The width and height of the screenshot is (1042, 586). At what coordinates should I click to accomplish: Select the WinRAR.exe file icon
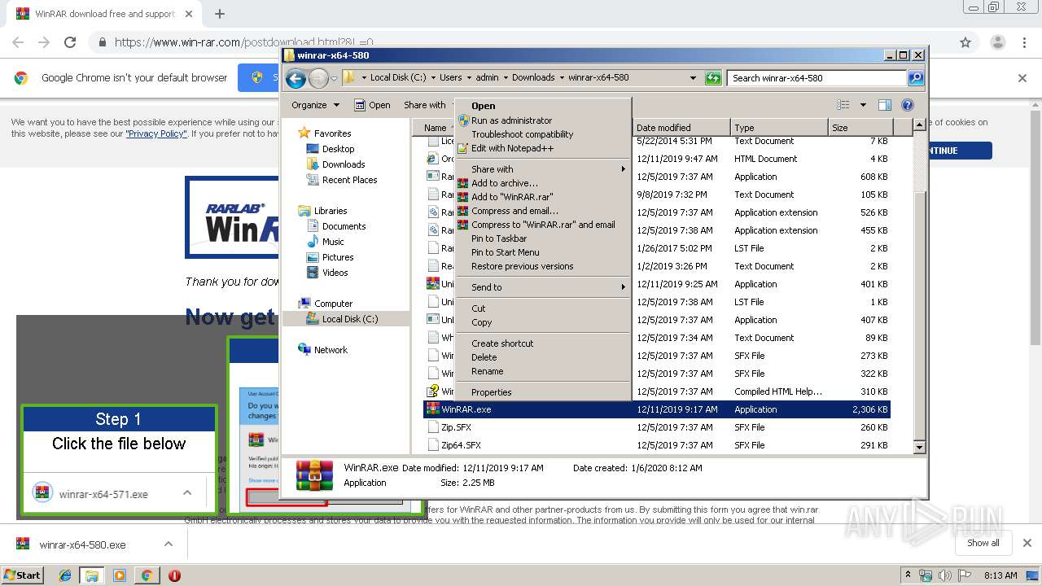pyautogui.click(x=433, y=409)
